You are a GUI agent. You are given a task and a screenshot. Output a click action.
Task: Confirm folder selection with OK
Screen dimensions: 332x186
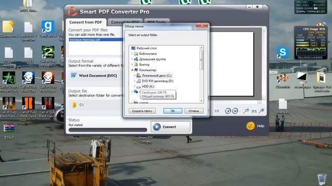click(173, 111)
